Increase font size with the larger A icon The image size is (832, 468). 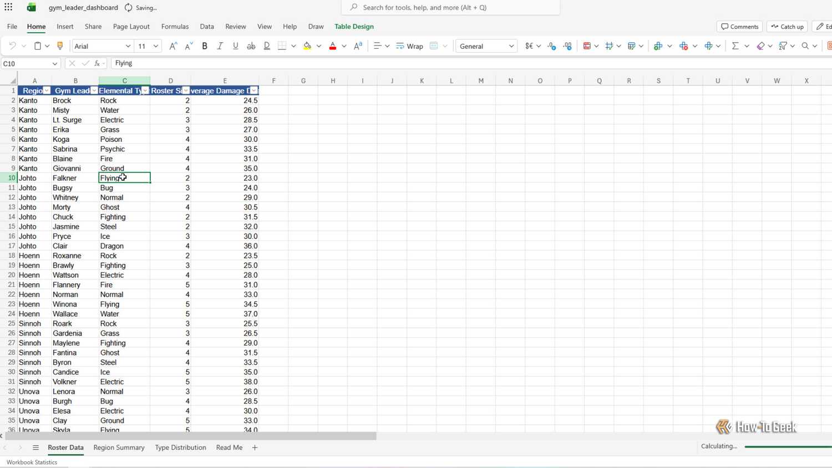point(173,46)
